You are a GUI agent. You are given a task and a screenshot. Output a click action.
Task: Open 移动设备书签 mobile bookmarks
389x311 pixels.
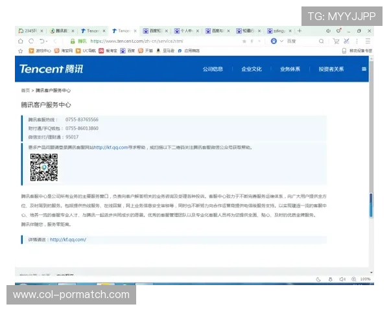pyautogui.click(x=357, y=51)
